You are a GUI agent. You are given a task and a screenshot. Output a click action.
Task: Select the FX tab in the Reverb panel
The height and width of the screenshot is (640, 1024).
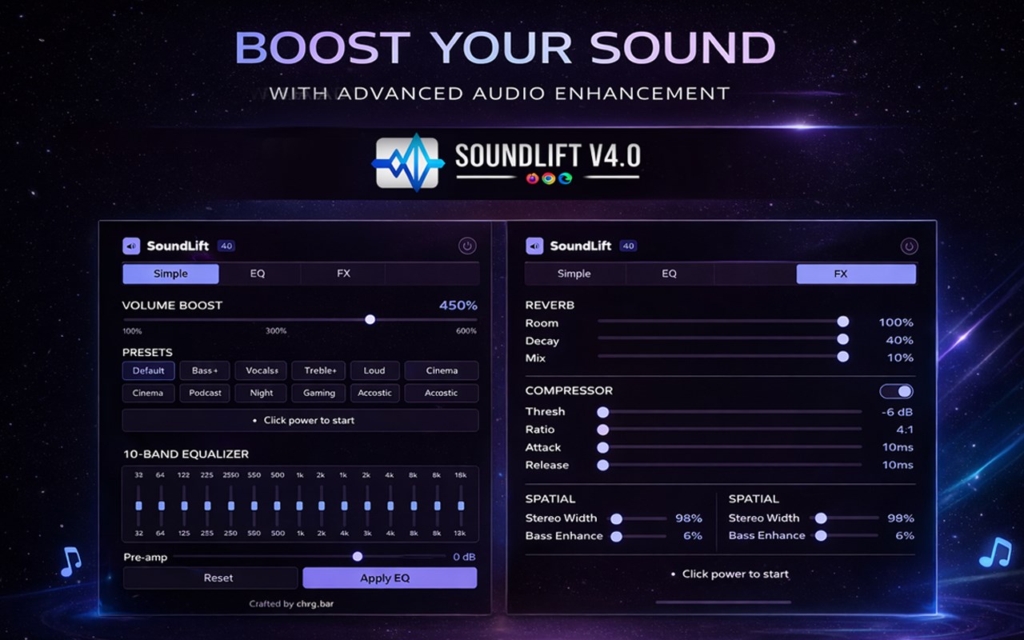[x=856, y=274]
